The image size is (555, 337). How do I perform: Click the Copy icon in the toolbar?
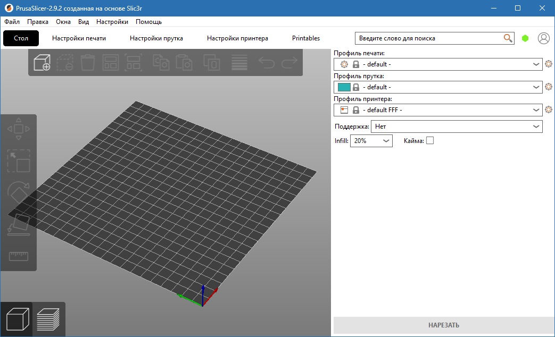click(x=161, y=63)
